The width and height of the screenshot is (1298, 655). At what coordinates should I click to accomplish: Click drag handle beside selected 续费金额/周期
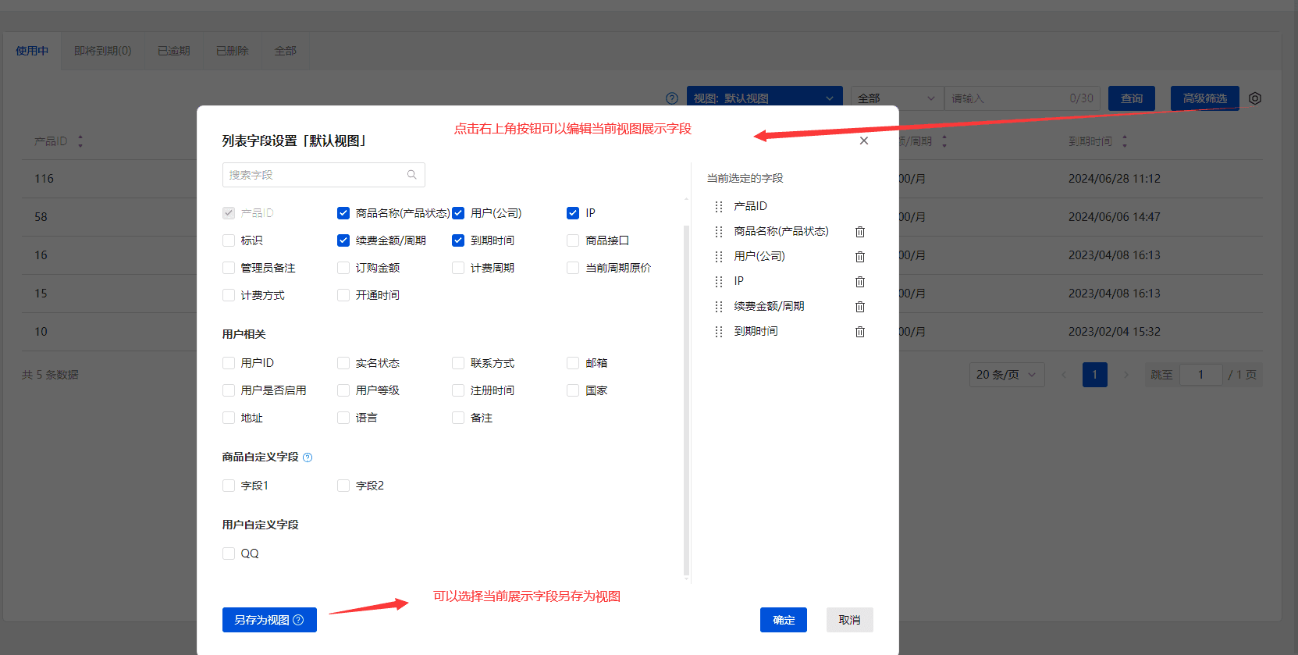pyautogui.click(x=719, y=307)
